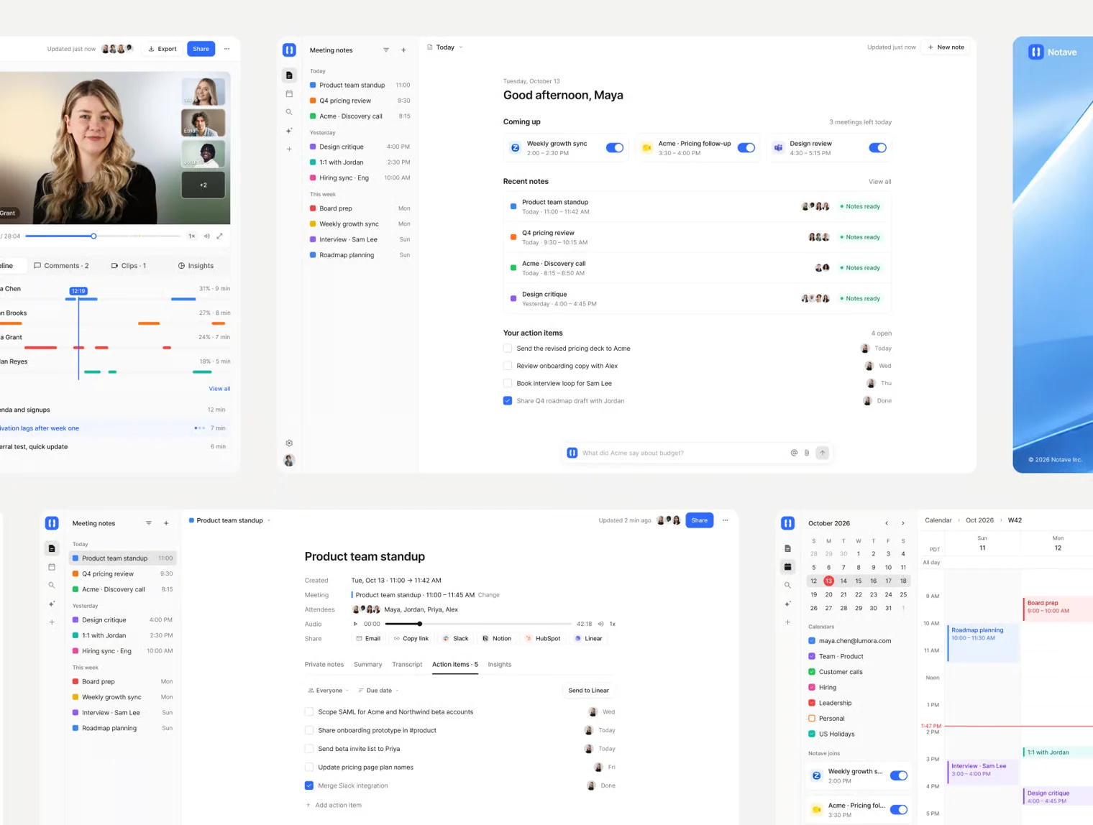Open calendar icon in top dashboard sidebar

289,93
